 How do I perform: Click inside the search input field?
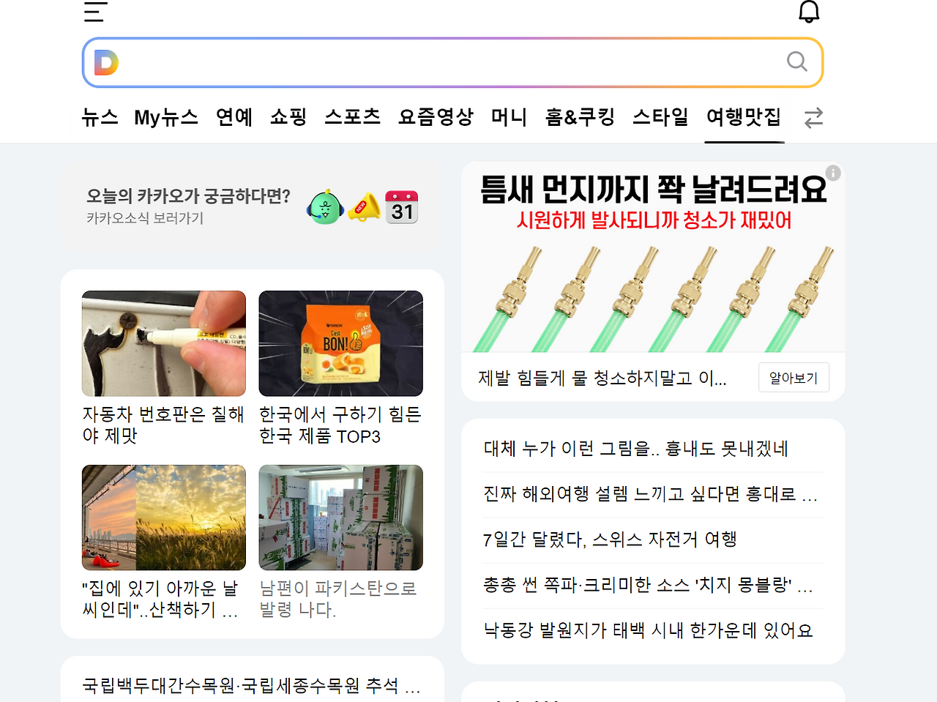tap(439, 62)
